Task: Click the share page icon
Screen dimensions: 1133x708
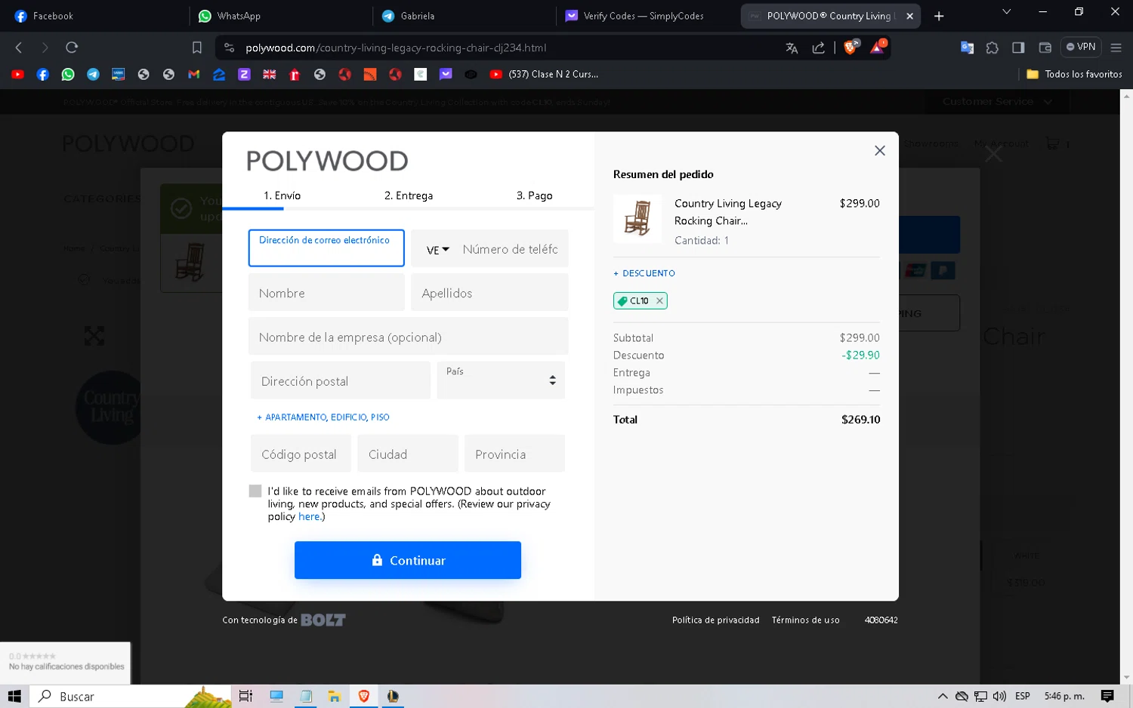Action: (818, 48)
